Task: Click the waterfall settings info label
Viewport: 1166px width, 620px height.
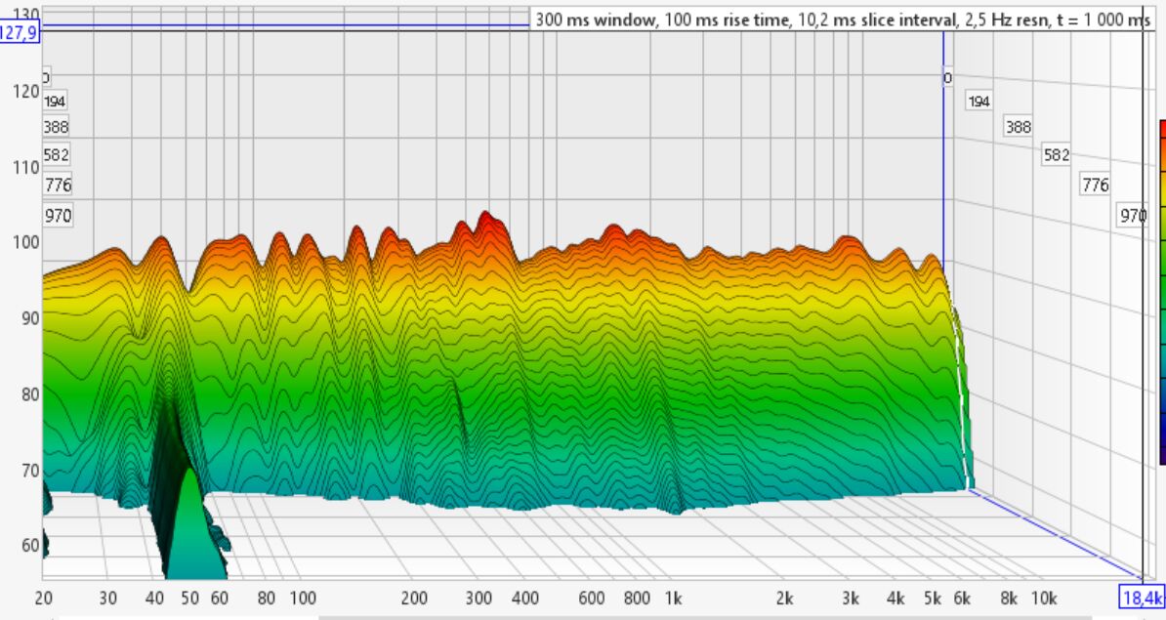Action: [843, 20]
